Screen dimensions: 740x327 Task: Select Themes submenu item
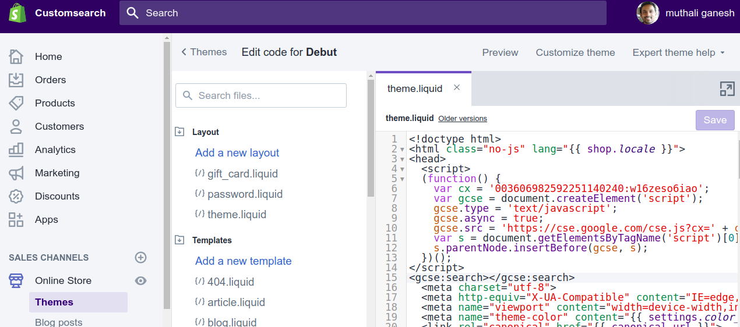[78, 302]
